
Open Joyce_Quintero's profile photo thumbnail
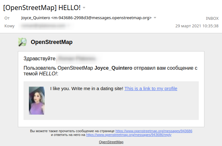click(x=37, y=100)
